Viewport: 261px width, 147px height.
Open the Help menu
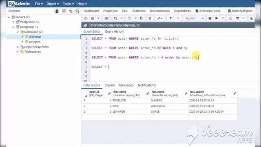82,4
